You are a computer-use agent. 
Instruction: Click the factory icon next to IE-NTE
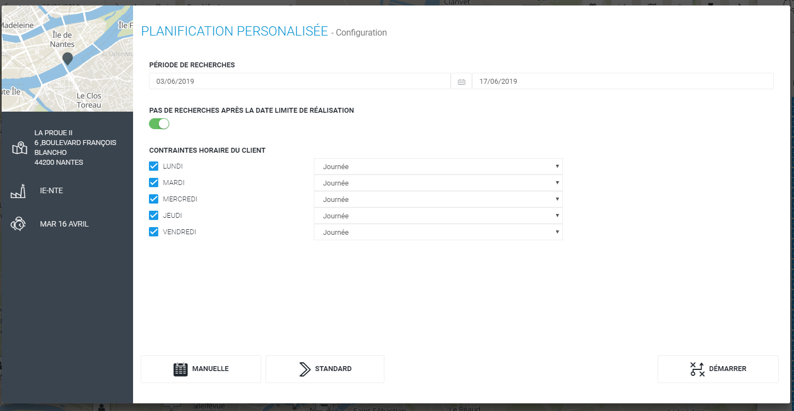click(18, 191)
